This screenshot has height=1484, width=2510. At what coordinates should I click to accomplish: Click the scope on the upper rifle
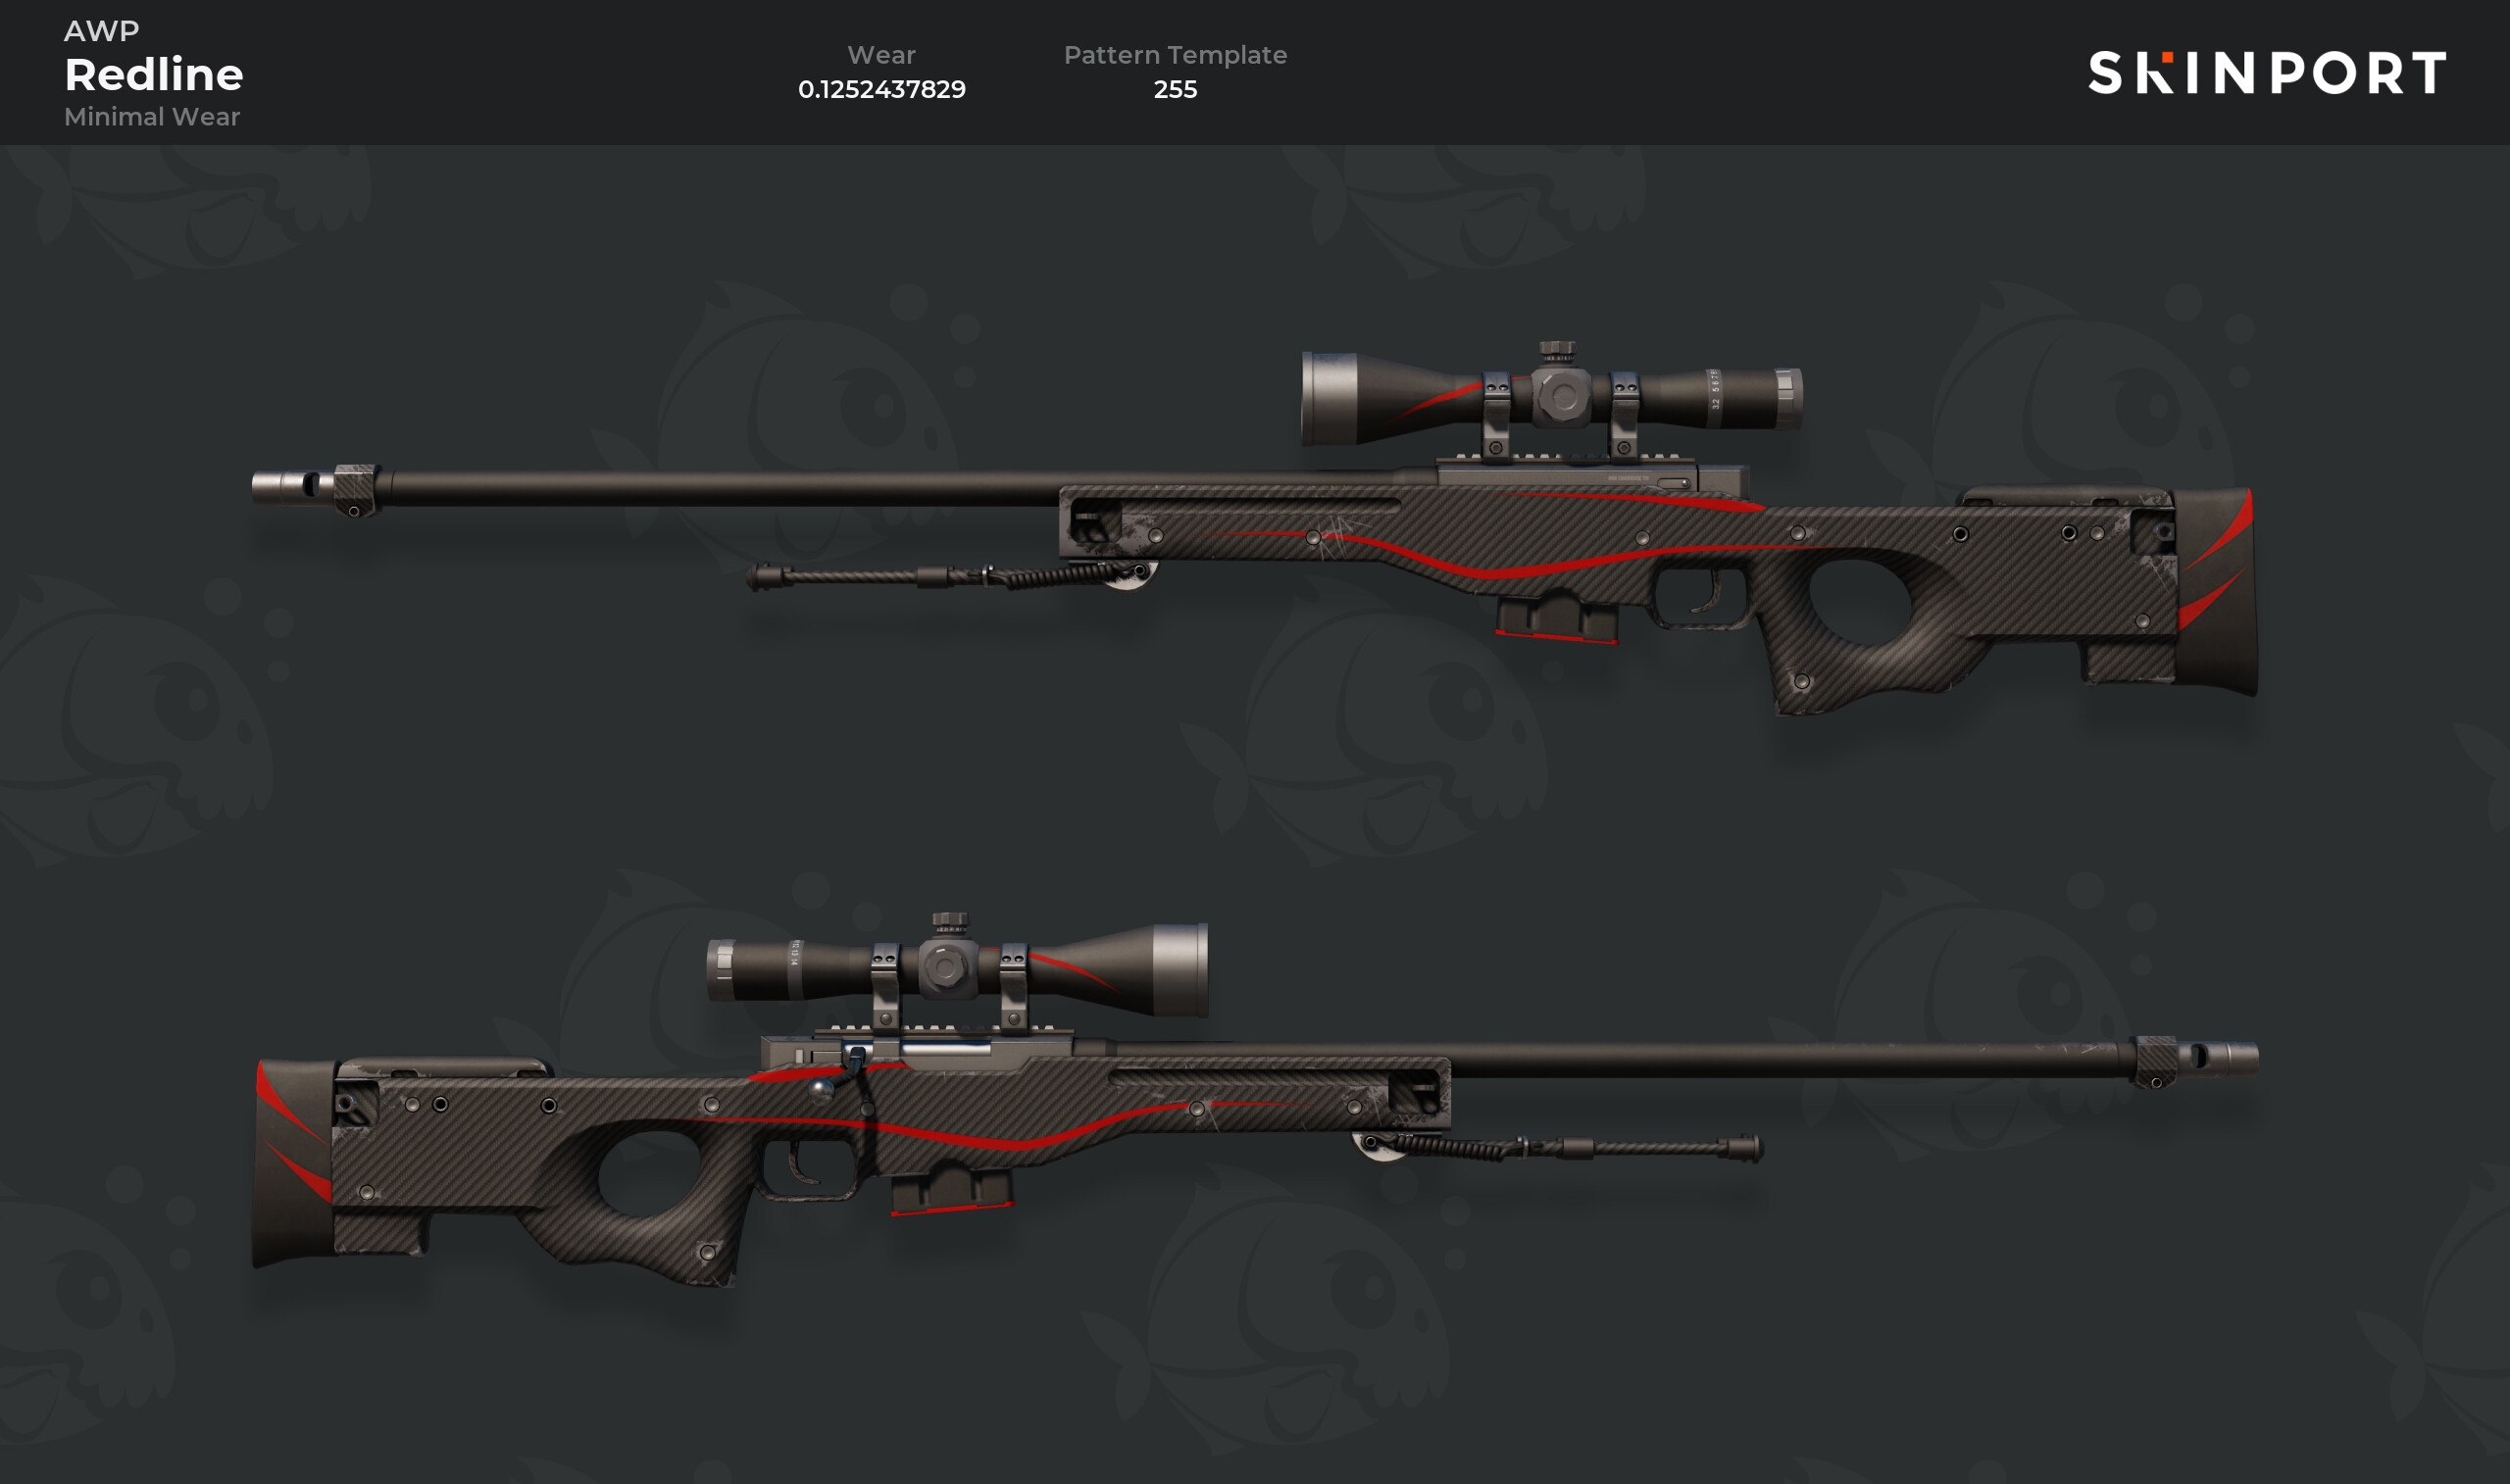pos(1551,396)
